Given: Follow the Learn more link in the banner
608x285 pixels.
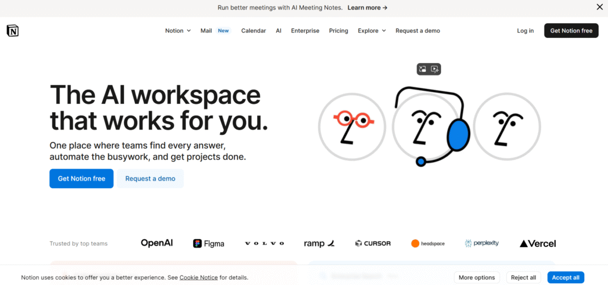Looking at the screenshot, I should [x=367, y=7].
